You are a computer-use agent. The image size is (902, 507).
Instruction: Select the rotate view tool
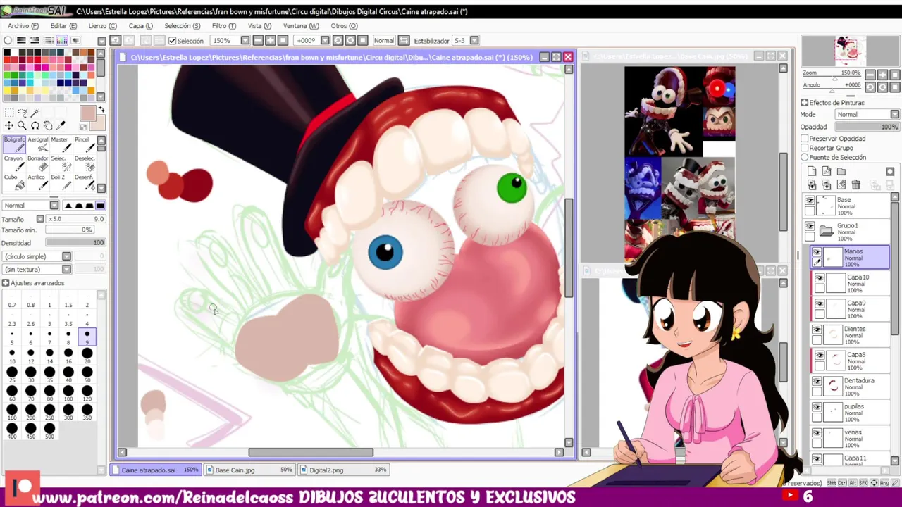[x=34, y=125]
